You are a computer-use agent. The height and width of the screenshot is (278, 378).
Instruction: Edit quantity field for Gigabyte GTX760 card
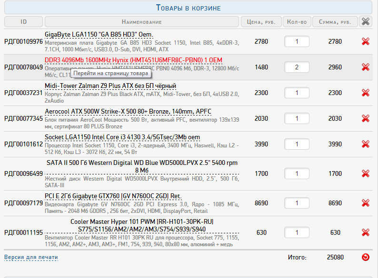(297, 203)
